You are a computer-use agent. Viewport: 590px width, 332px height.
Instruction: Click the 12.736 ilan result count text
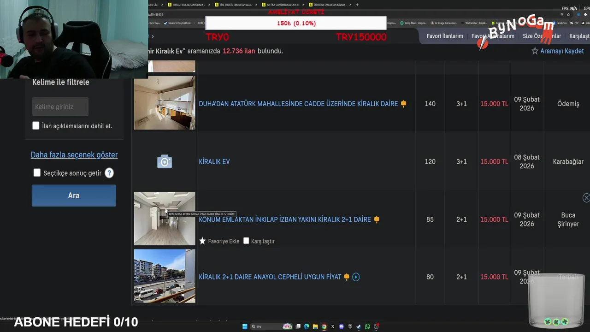pyautogui.click(x=239, y=51)
